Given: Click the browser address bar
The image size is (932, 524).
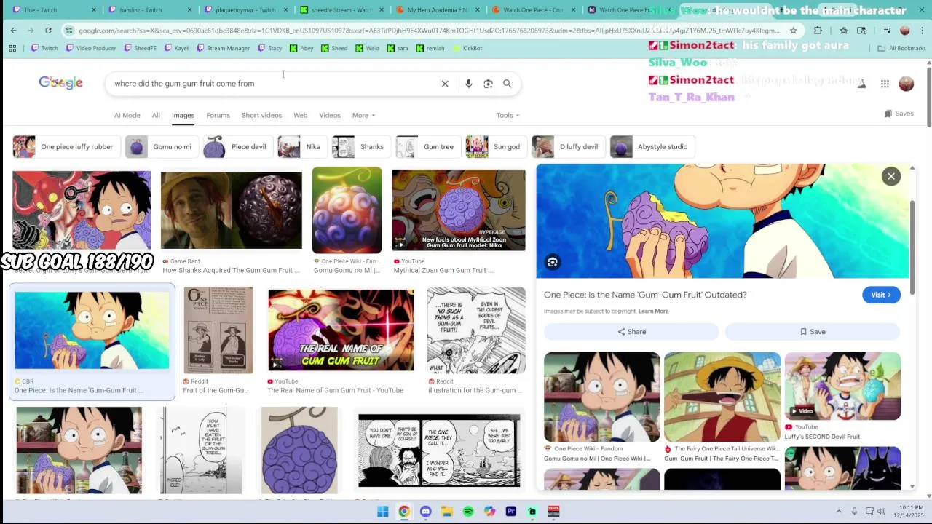Looking at the screenshot, I should pyautogui.click(x=428, y=31).
